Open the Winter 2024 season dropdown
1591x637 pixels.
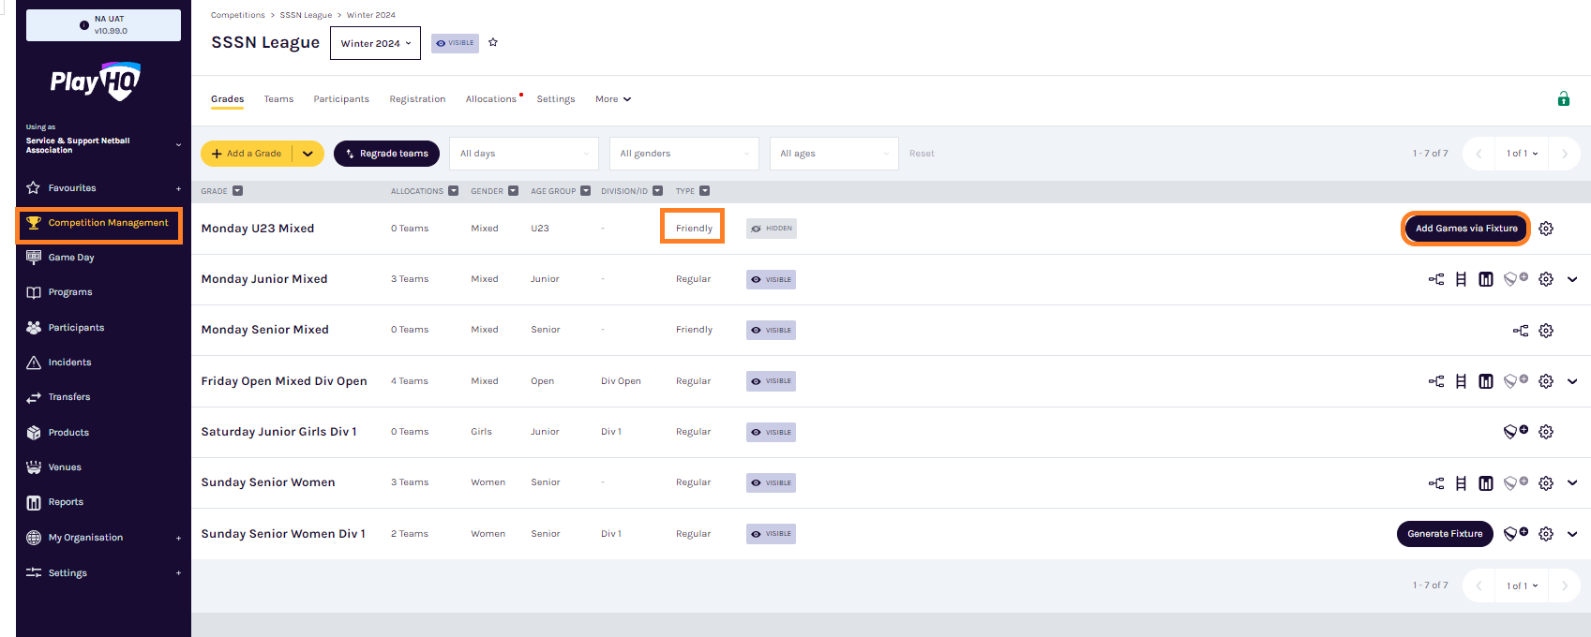pyautogui.click(x=375, y=43)
